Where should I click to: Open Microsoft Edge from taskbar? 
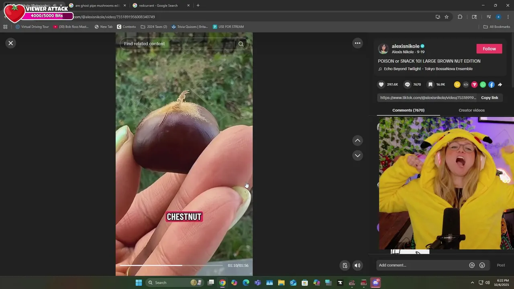tap(246, 283)
